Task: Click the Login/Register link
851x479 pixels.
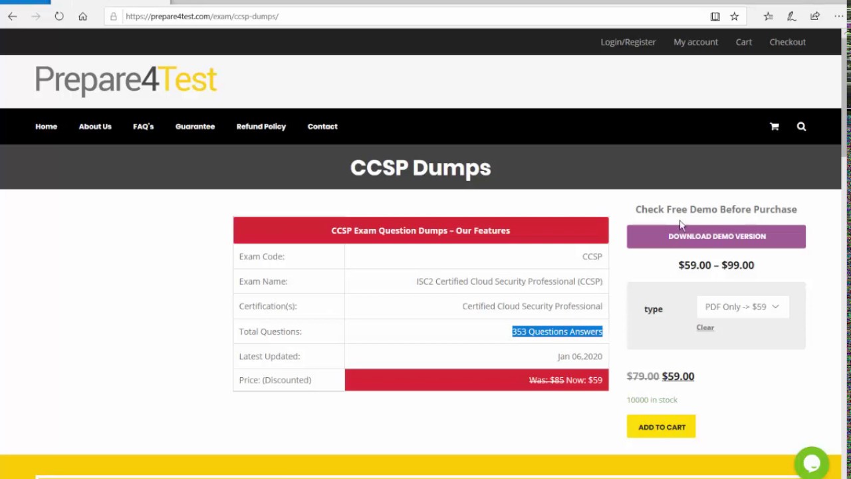Action: click(628, 42)
